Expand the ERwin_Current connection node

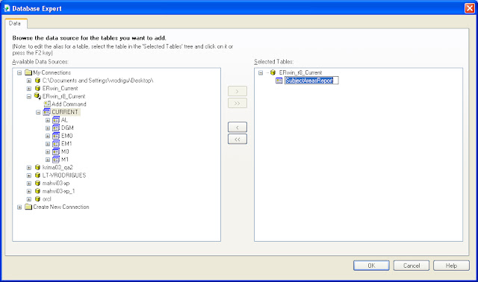28,89
